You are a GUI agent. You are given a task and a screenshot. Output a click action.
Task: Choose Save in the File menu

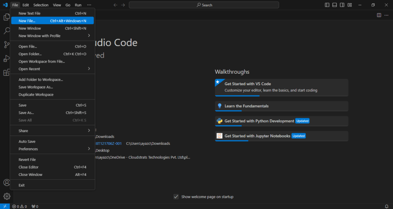52,105
